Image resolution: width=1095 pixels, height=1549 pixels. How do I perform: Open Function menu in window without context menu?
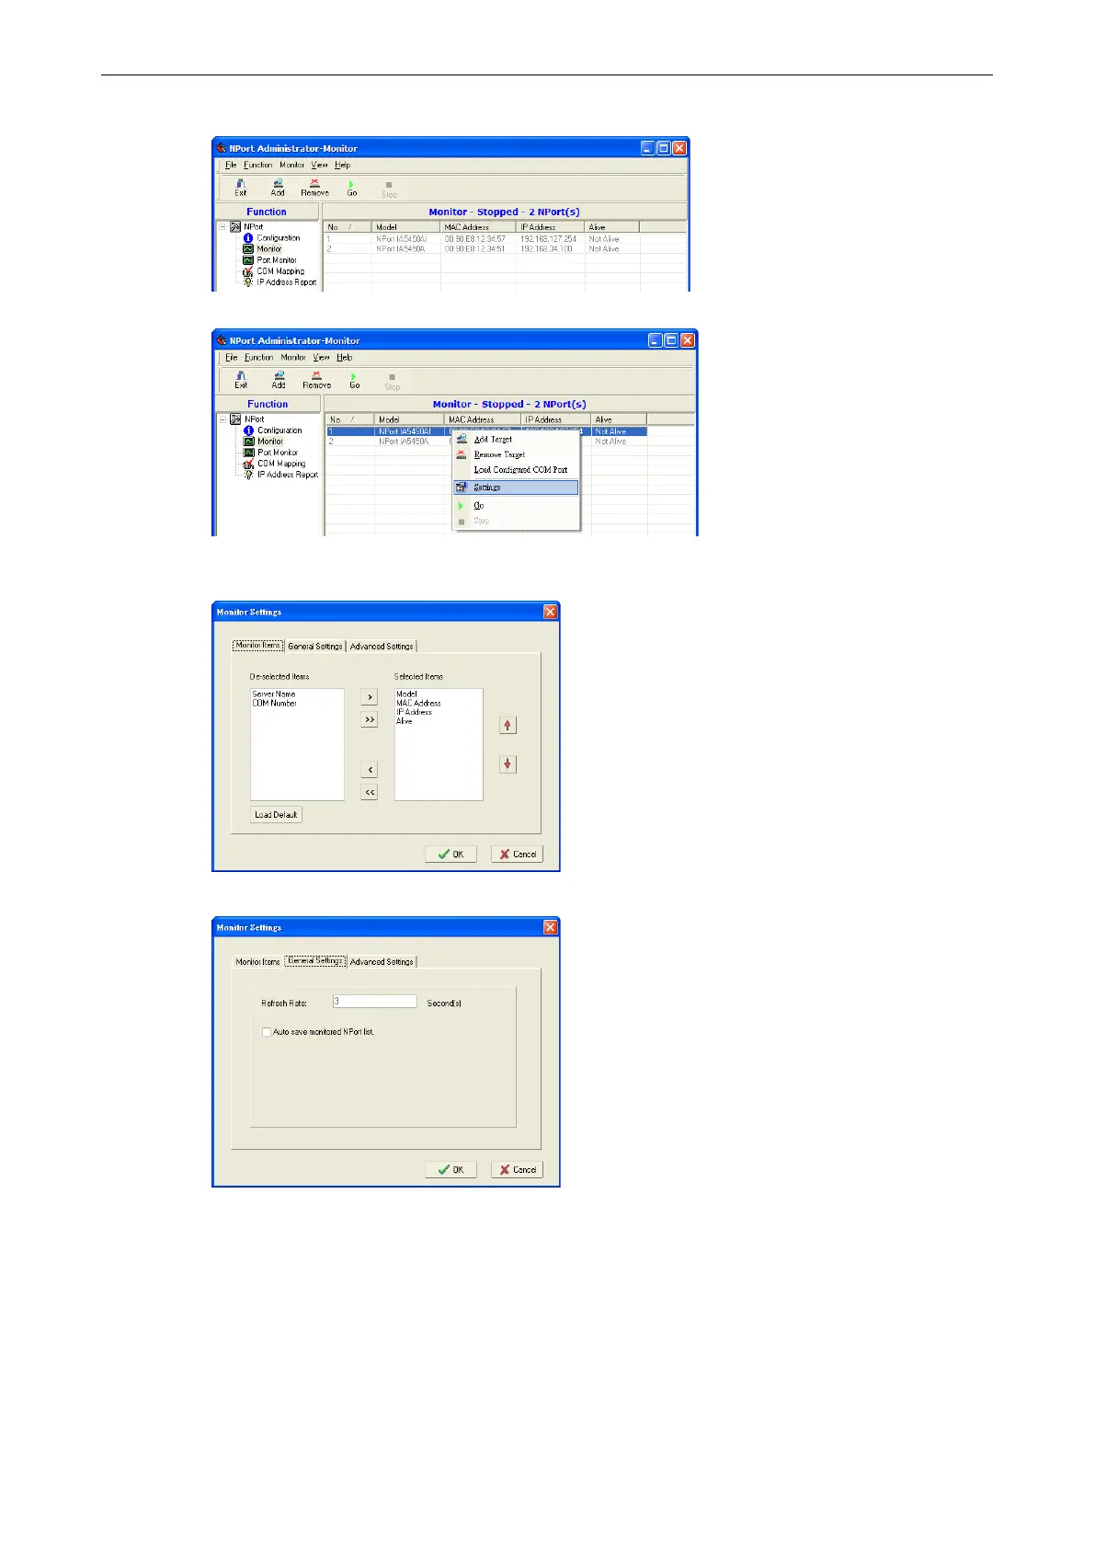click(x=258, y=166)
